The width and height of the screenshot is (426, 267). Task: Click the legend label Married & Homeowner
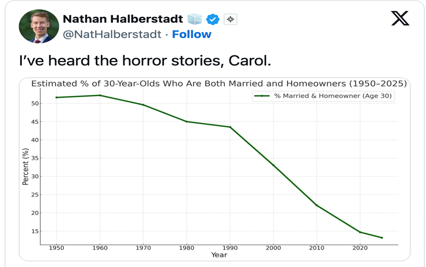(x=333, y=96)
